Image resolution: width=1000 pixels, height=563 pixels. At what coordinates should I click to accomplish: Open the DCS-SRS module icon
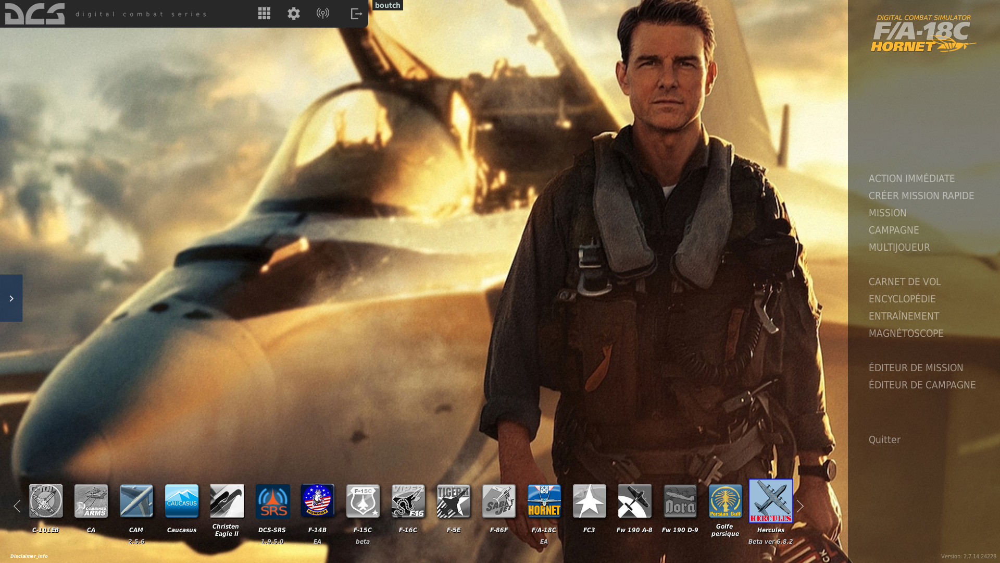(x=272, y=501)
